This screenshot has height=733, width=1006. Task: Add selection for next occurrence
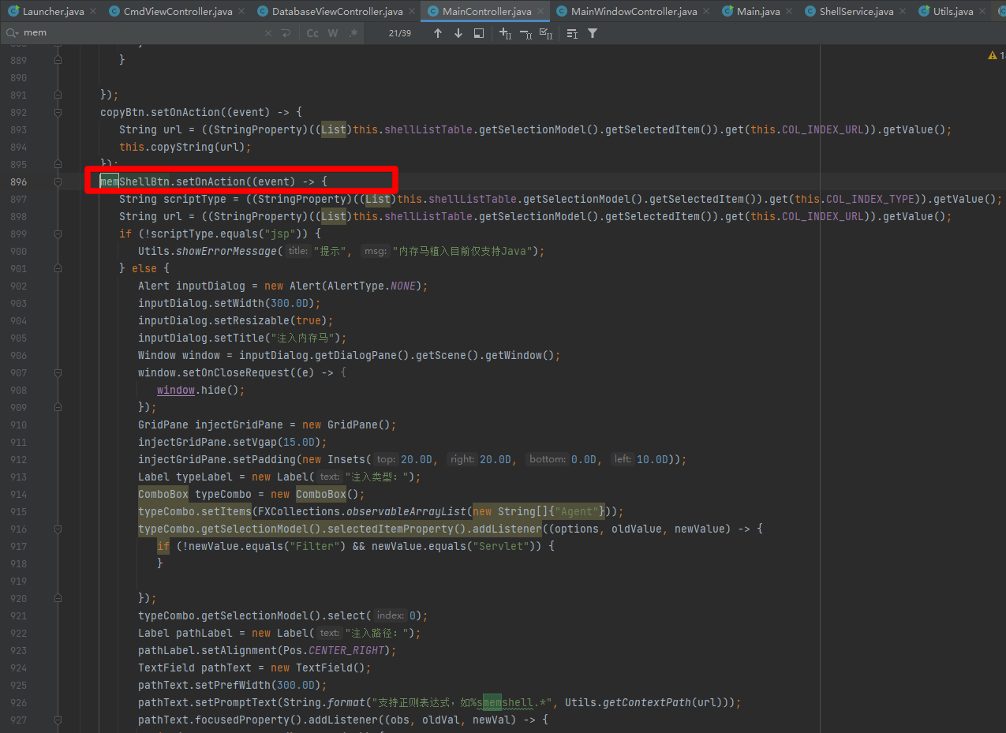[506, 33]
